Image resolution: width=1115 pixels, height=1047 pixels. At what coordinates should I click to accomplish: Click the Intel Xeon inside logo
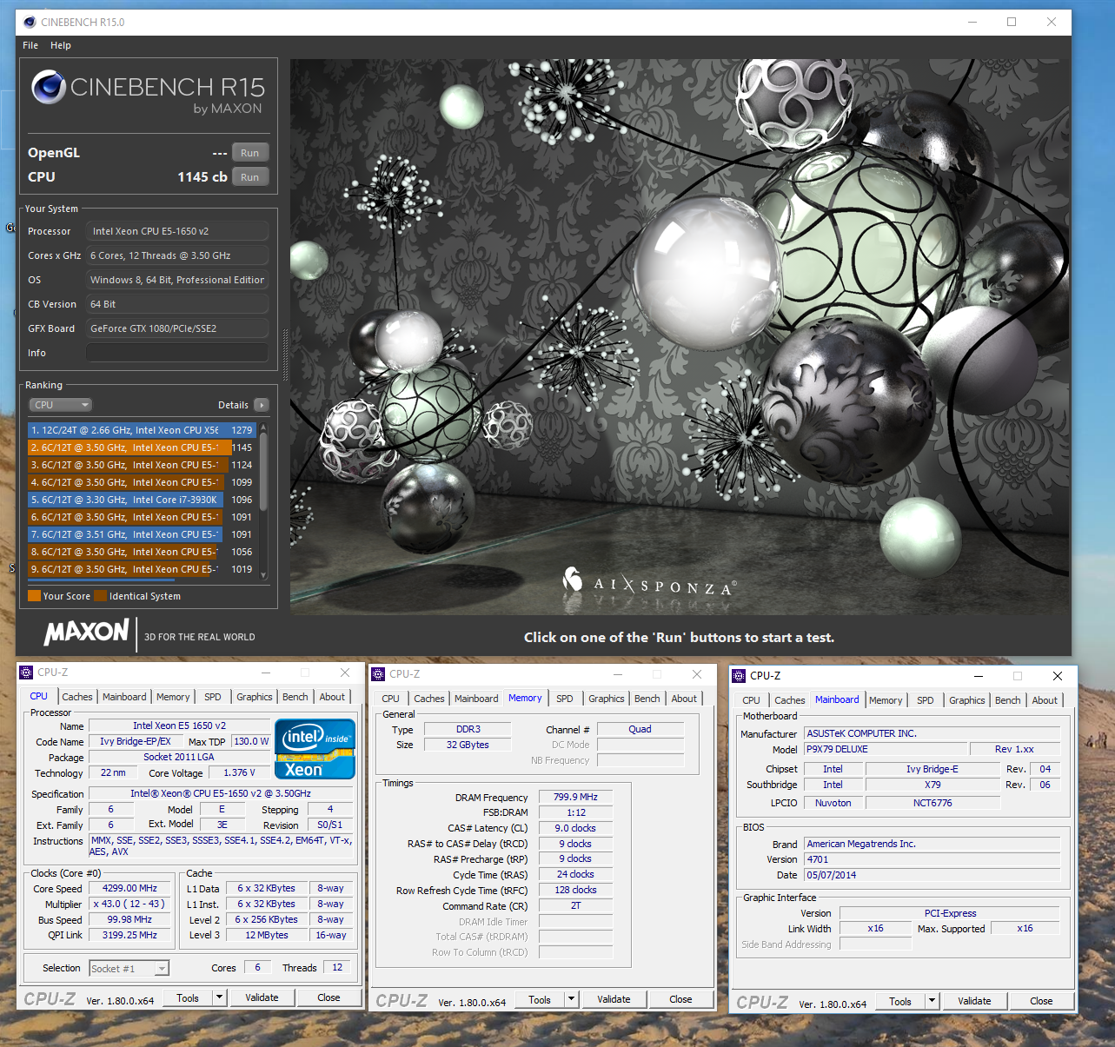click(x=315, y=749)
